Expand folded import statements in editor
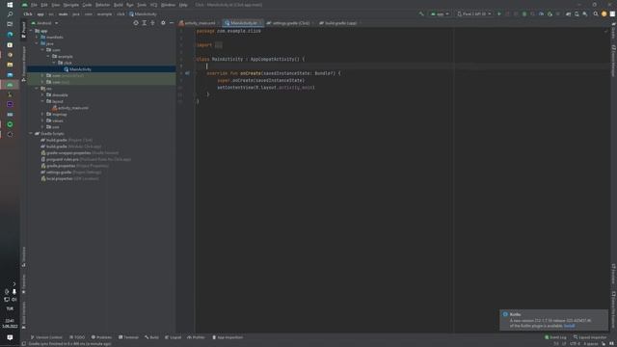Image resolution: width=617 pixels, height=347 pixels. [219, 45]
